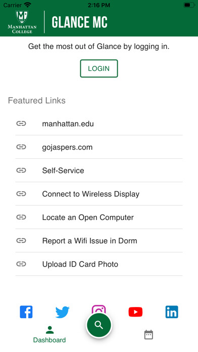198x352 pixels.
Task: Tap the LOGIN button
Action: pos(99,68)
